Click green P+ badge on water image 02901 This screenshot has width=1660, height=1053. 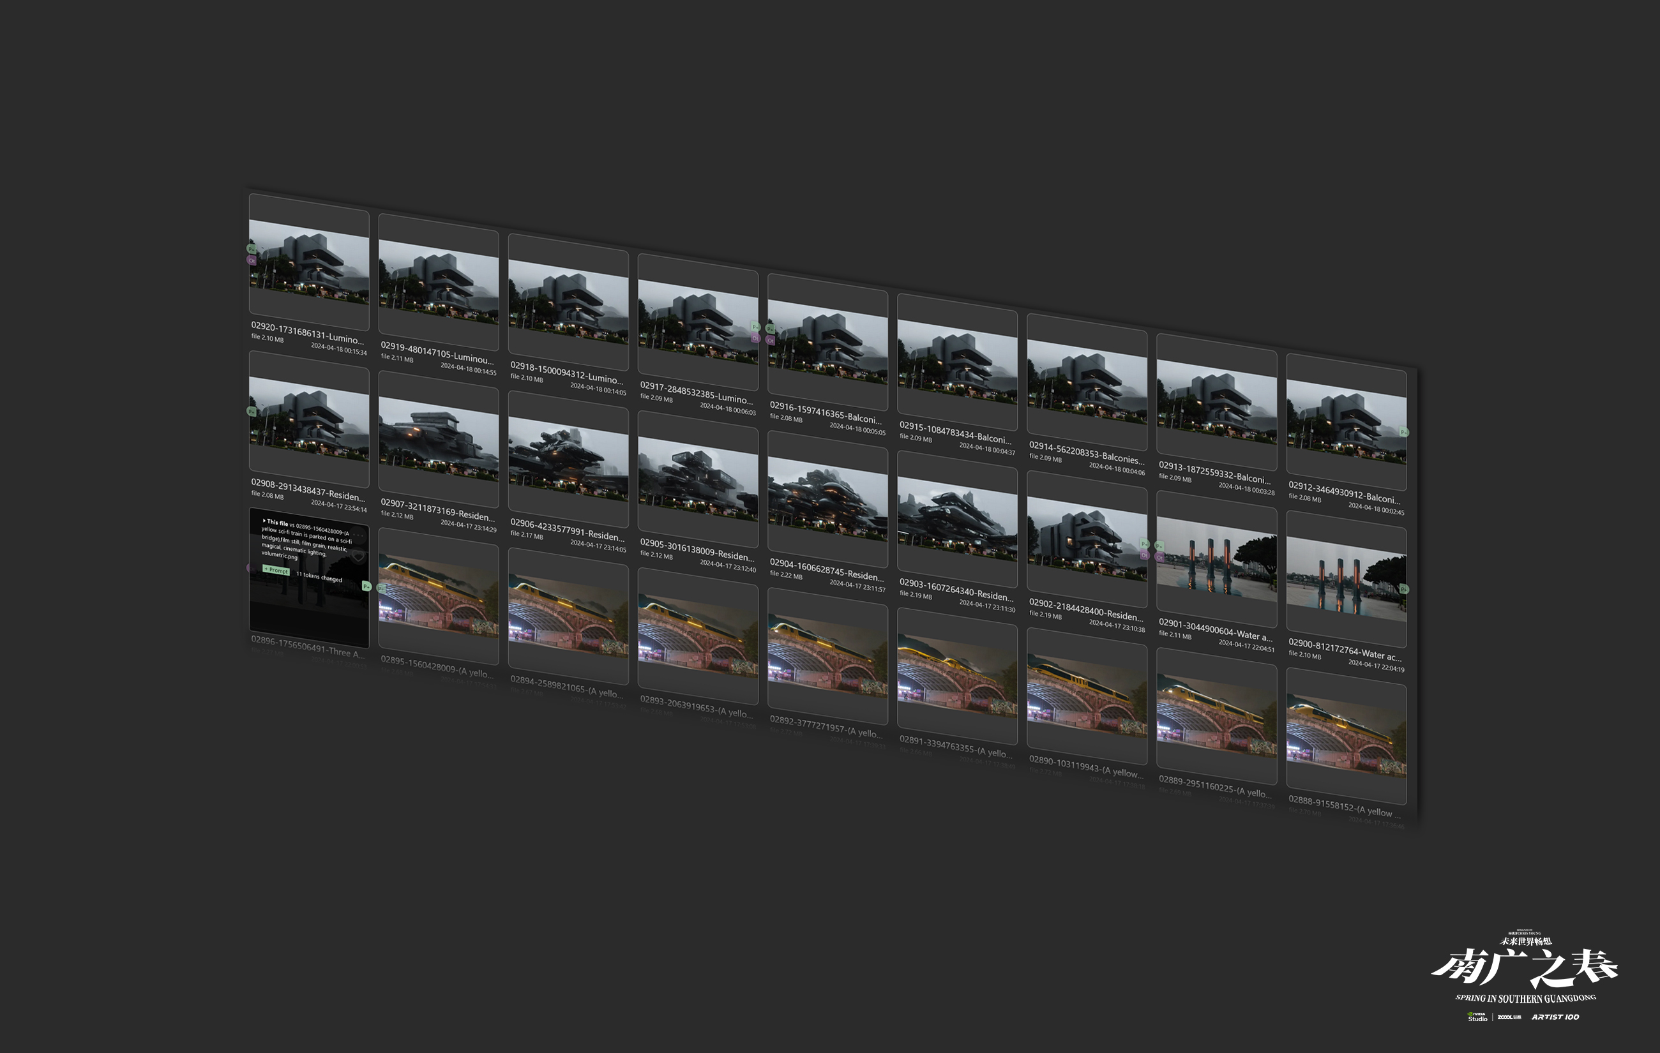click(1159, 546)
